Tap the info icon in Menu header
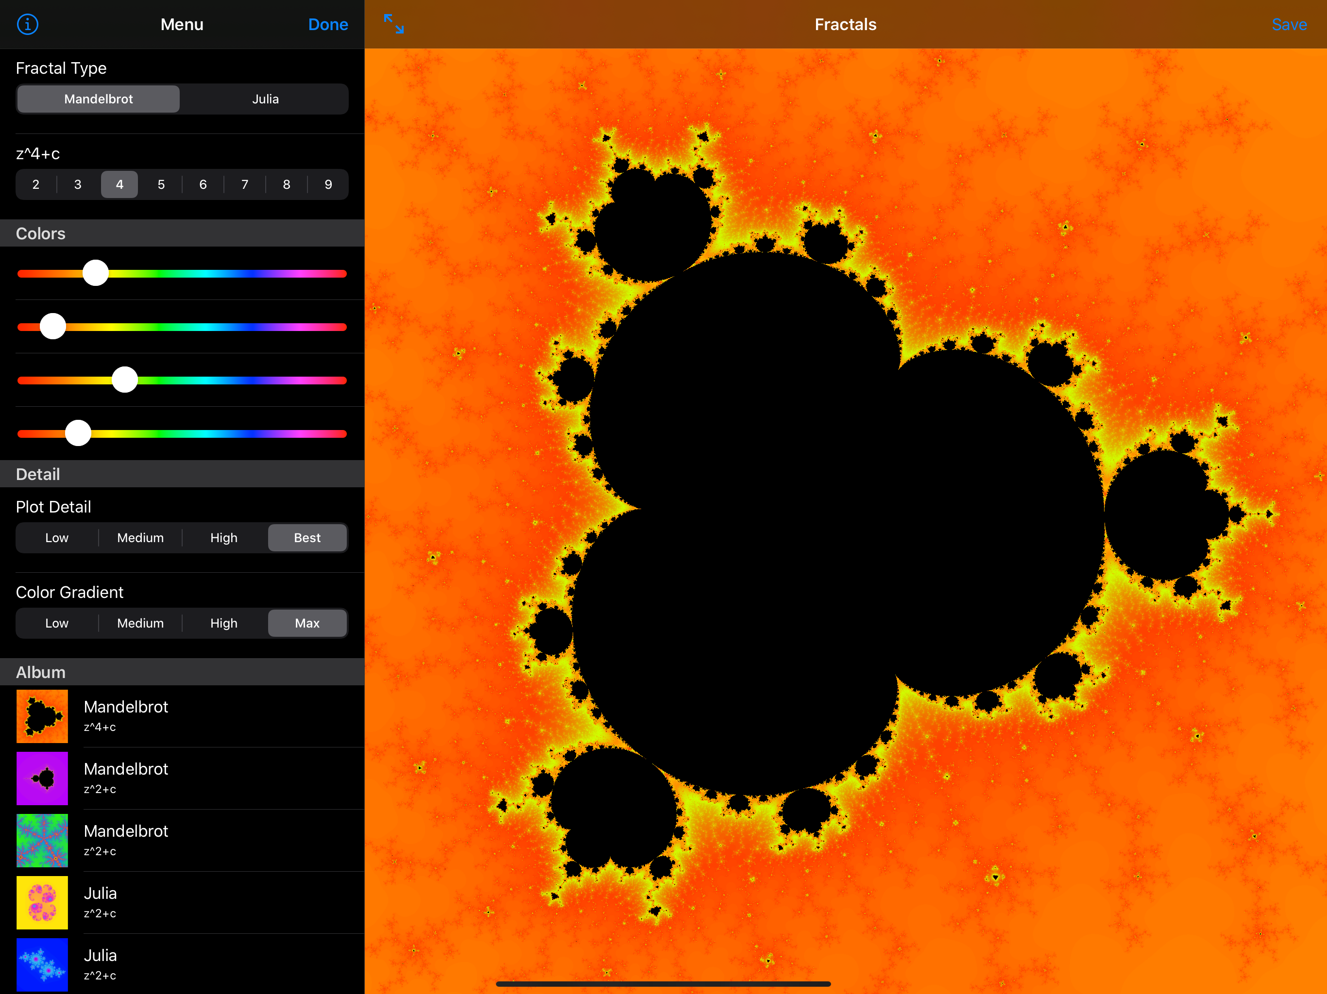The width and height of the screenshot is (1327, 994). 28,25
